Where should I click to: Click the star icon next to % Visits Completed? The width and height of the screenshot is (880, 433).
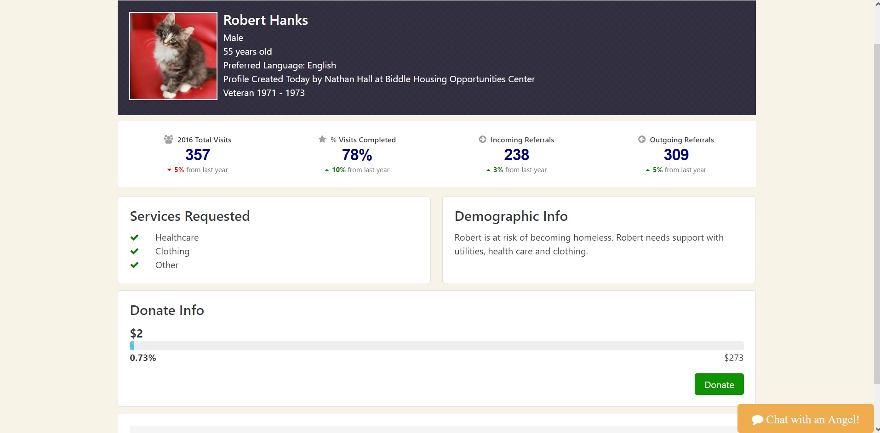point(322,139)
